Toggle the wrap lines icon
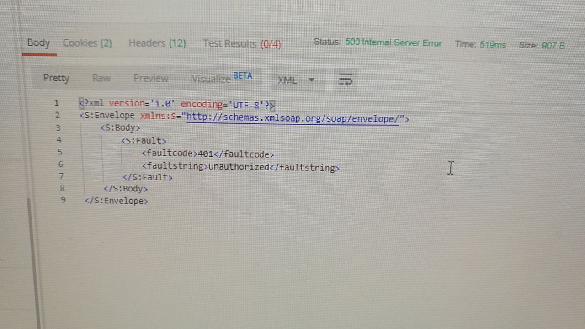This screenshot has width=585, height=329. (x=346, y=80)
